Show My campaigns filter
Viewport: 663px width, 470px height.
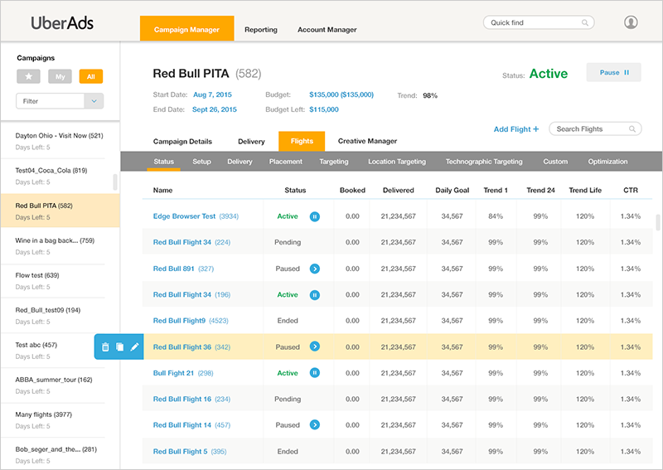pos(60,76)
